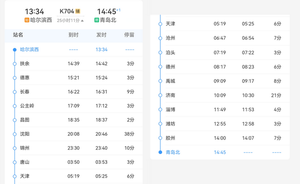
Task: Select the filled terminus dot for 青岛北 row
Action: click(x=160, y=152)
